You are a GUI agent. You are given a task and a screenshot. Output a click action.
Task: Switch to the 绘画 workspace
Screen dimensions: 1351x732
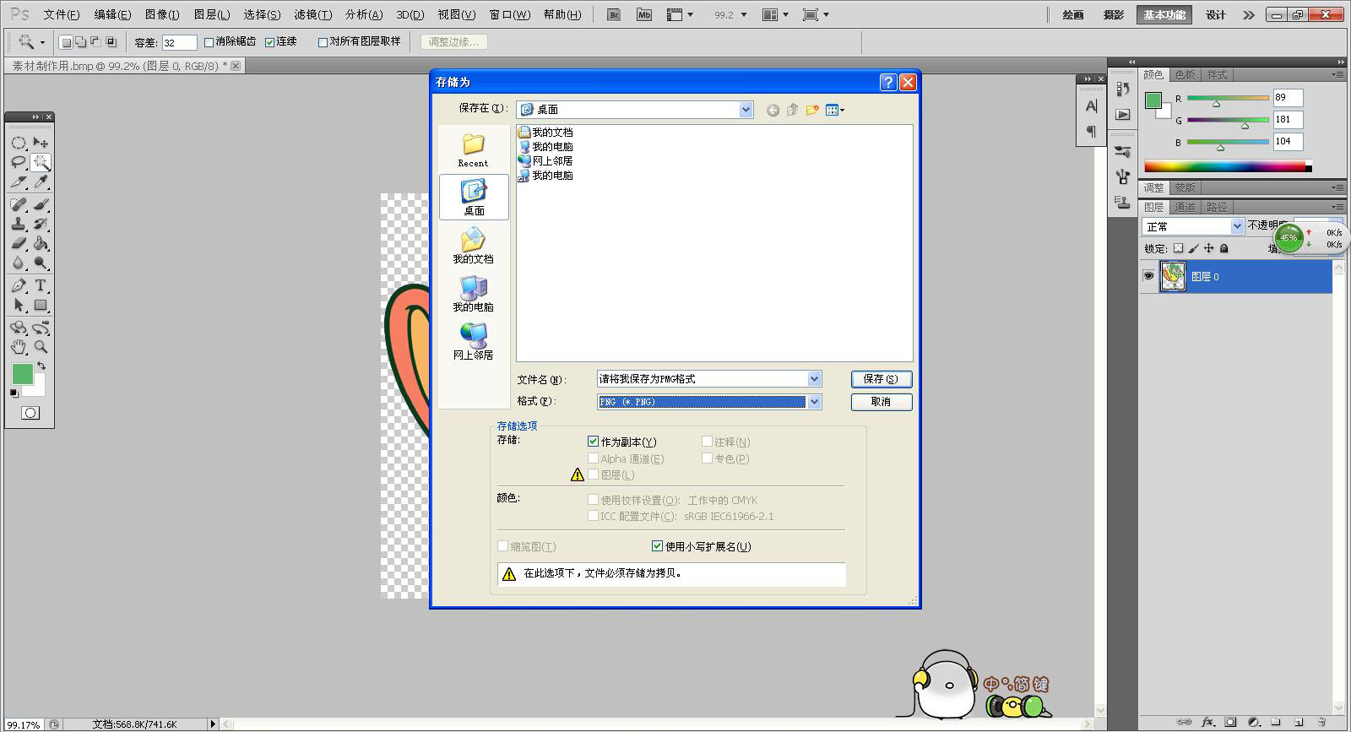(x=1072, y=14)
